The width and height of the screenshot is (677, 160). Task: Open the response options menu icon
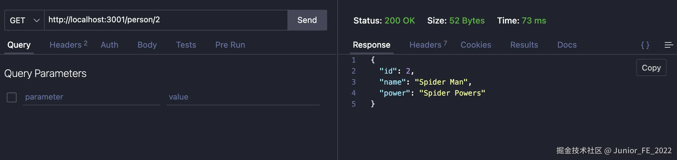(669, 45)
